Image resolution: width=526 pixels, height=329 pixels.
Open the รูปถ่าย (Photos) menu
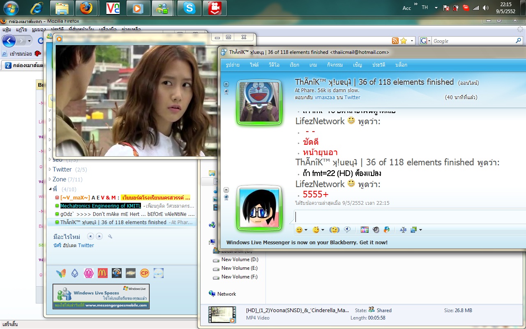click(233, 65)
